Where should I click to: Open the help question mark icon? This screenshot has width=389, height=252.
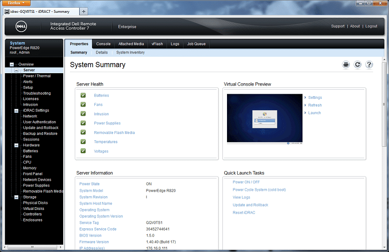(369, 65)
